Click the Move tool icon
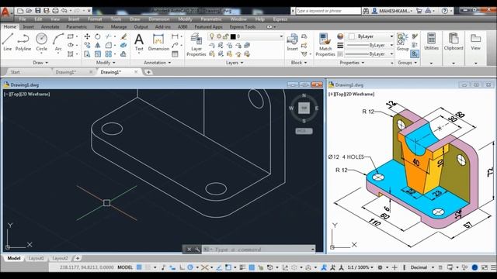497x279 pixels. click(x=87, y=36)
